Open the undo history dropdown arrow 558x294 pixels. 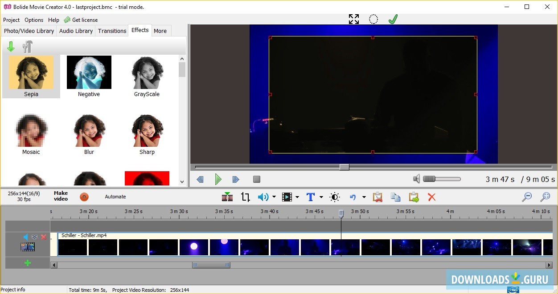click(x=364, y=197)
